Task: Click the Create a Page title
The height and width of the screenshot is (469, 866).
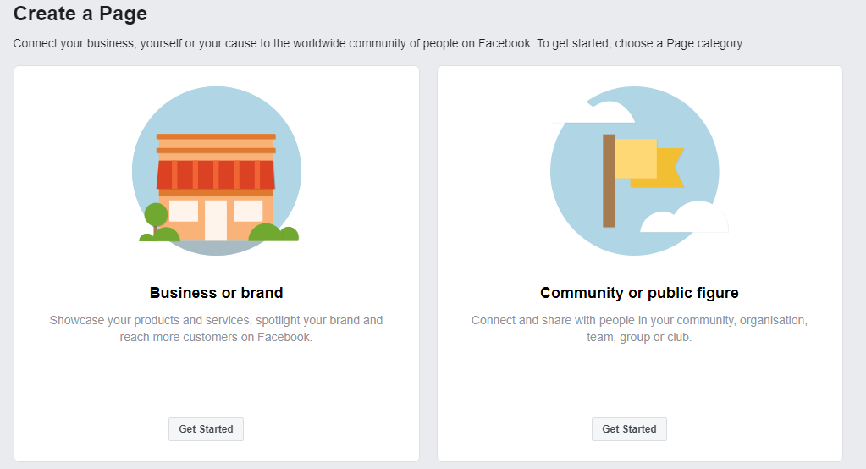Action: (80, 14)
